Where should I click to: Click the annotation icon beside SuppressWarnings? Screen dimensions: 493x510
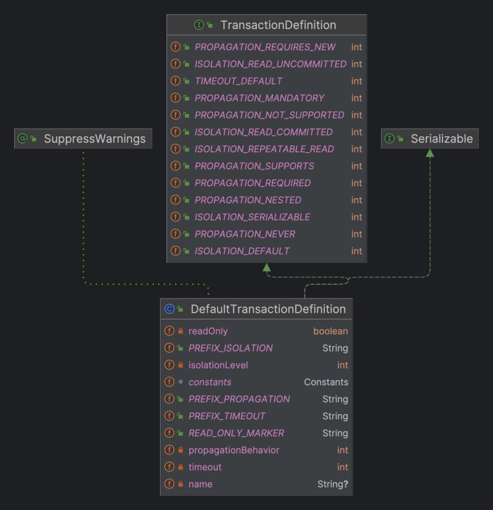tap(23, 139)
